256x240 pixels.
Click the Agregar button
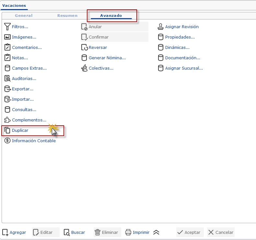point(14,232)
